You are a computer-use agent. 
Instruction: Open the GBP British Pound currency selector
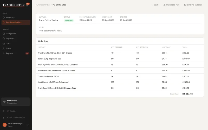pos(16,118)
